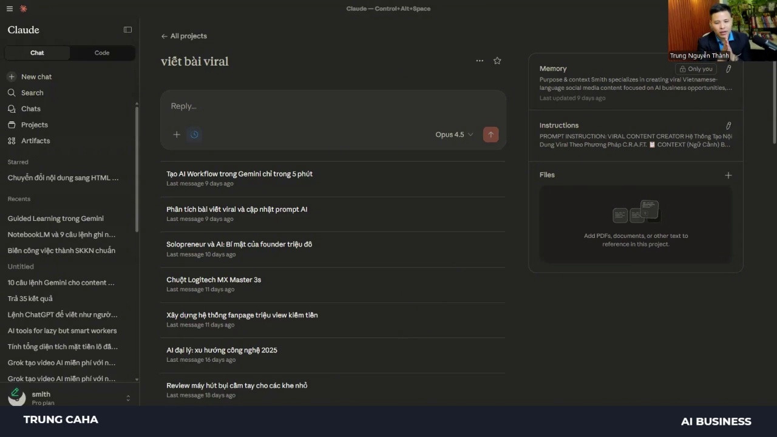The height and width of the screenshot is (437, 777).
Task: Open the project three-dot options menu
Action: click(480, 61)
